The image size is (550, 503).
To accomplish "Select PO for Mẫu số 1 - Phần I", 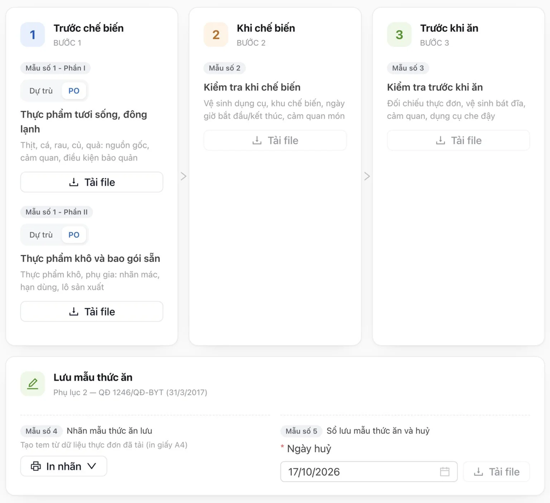I will (x=74, y=91).
